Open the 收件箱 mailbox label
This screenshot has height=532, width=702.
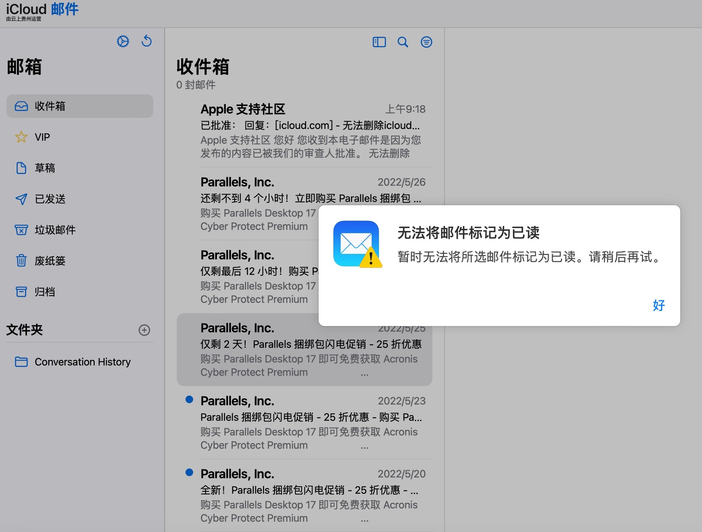[x=50, y=106]
